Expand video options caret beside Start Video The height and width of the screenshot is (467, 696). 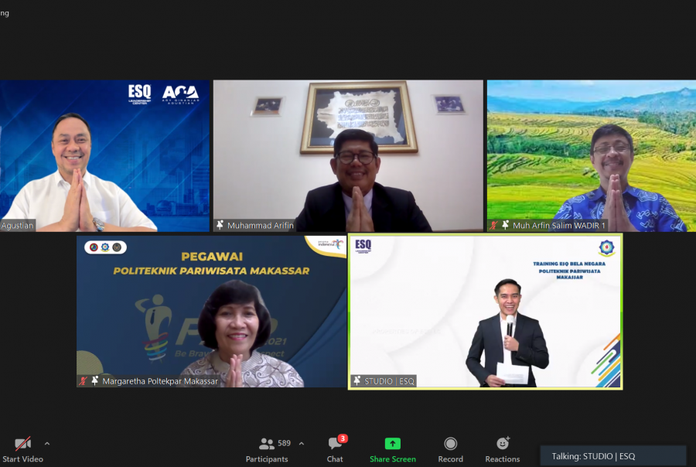pyautogui.click(x=47, y=444)
